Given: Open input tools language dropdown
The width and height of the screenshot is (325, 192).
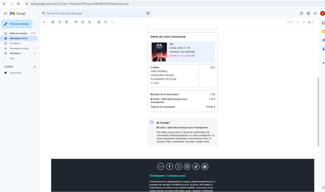Looking at the screenshot, I should 311,22.
